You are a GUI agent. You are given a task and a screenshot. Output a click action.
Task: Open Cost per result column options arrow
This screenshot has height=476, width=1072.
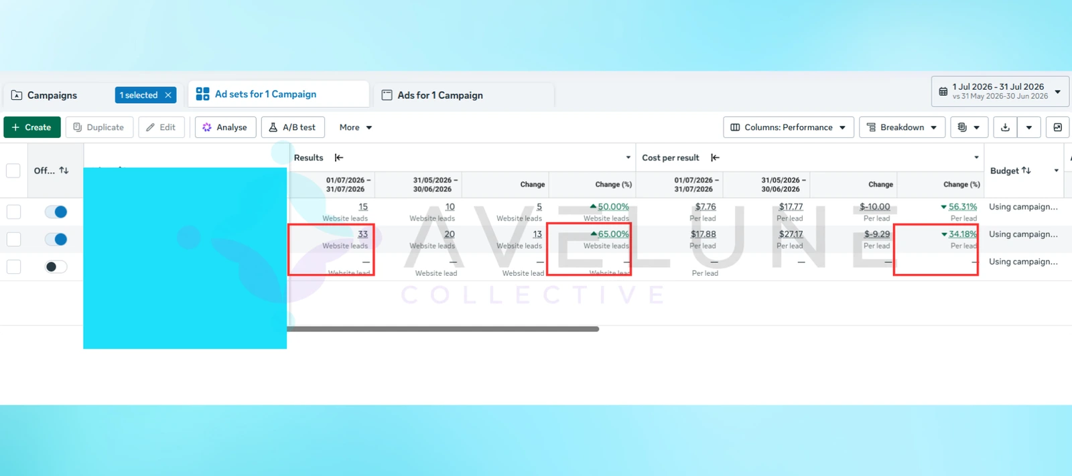point(976,157)
